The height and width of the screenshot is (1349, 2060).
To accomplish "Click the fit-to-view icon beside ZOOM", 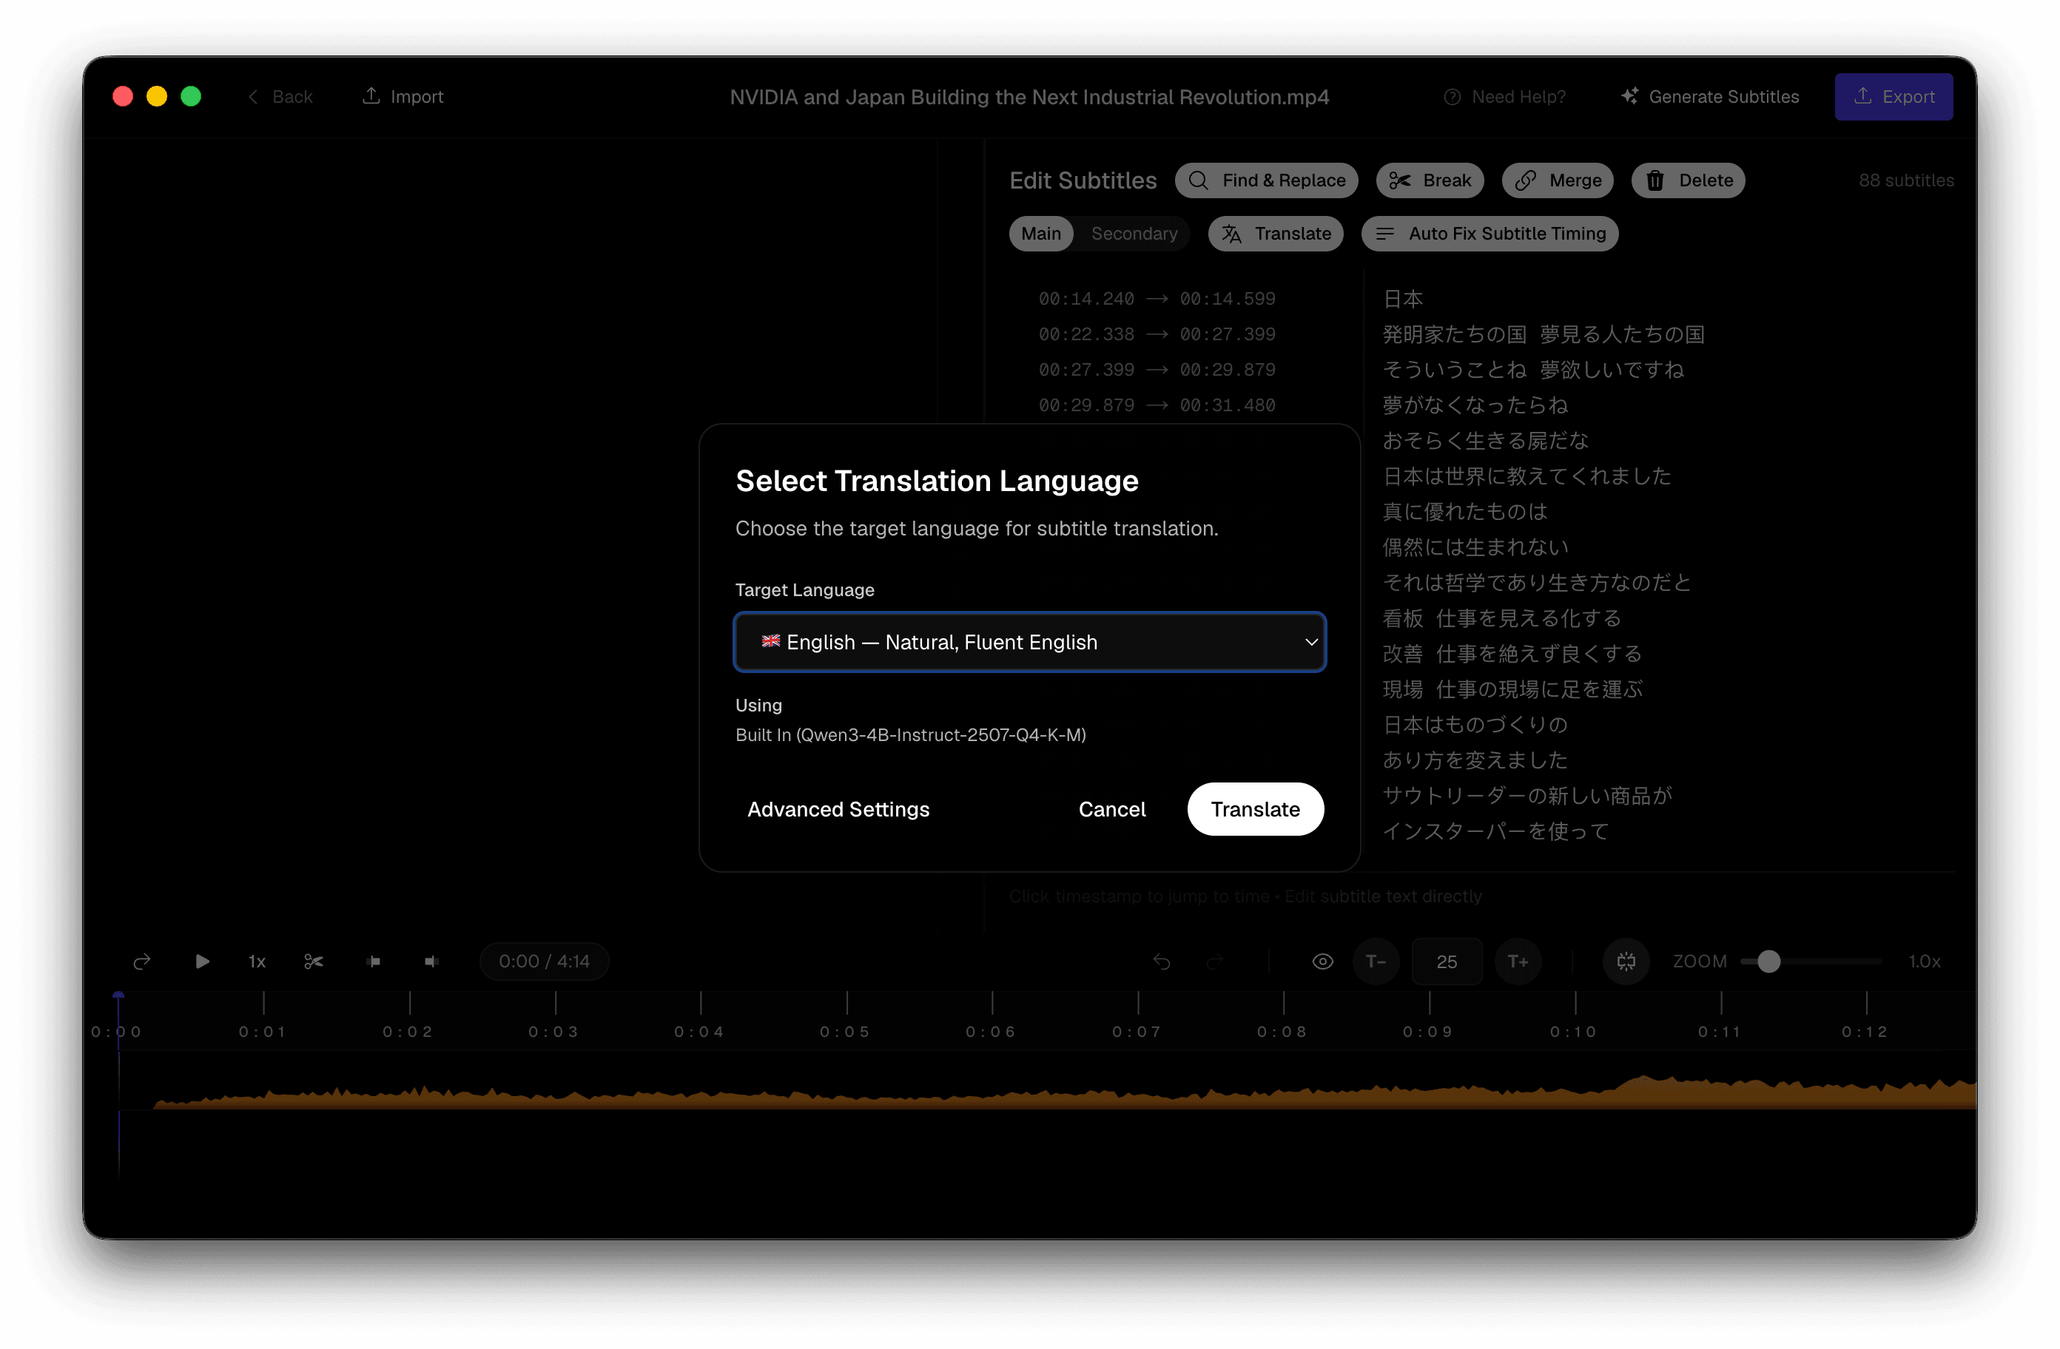I will (x=1626, y=961).
